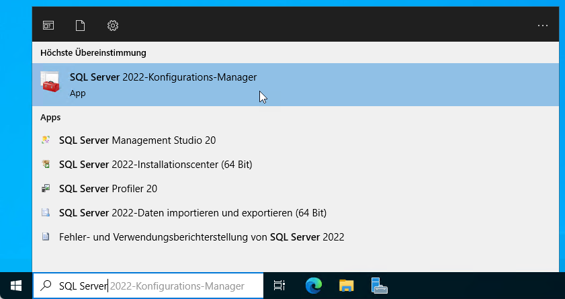Click the SQL Server Management Studio 20 icon
The height and width of the screenshot is (299, 565).
click(x=46, y=140)
